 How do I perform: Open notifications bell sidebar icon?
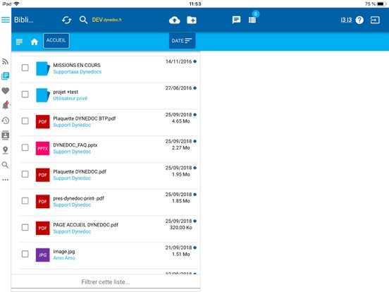[x=5, y=105]
